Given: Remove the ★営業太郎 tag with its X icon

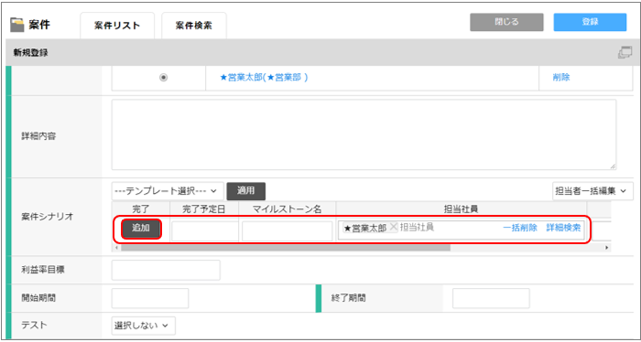Looking at the screenshot, I should (x=393, y=228).
